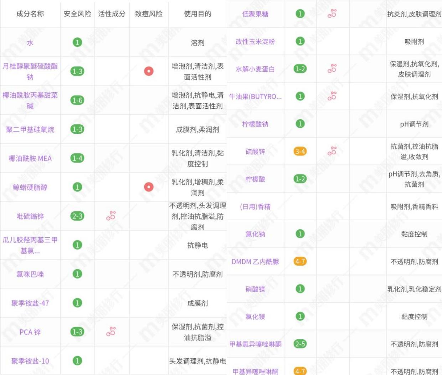The height and width of the screenshot is (375, 442).
Task: Click the active ingredient bubbles icon for 吡硫鎓锌
Action: pos(111,215)
